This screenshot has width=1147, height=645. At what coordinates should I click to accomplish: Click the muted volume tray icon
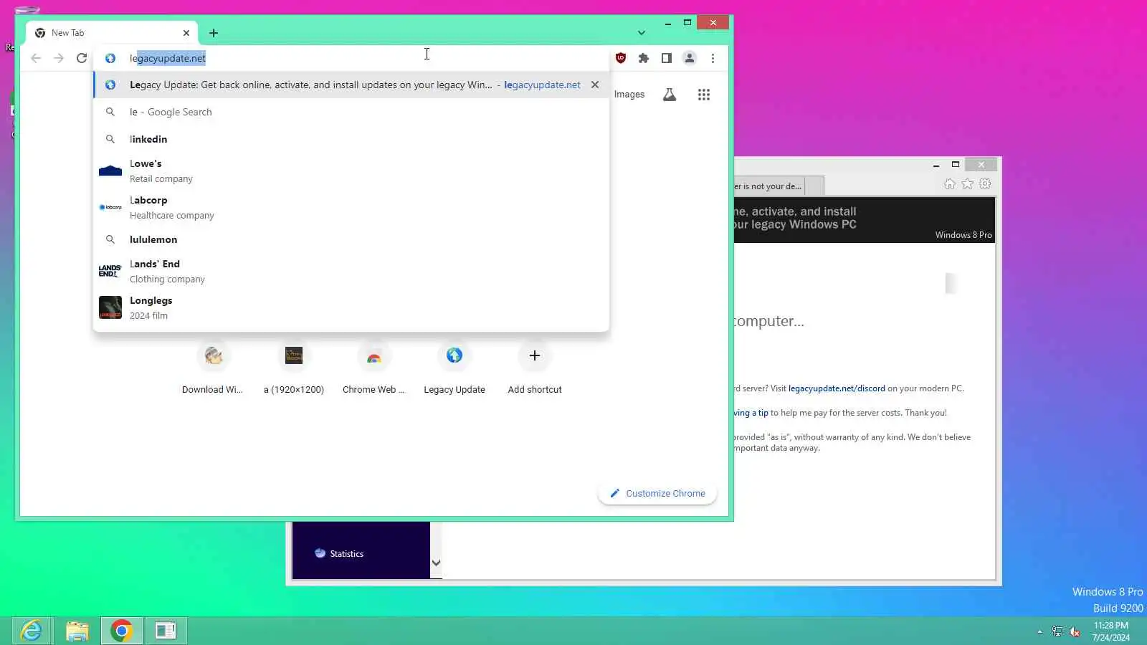point(1075,631)
